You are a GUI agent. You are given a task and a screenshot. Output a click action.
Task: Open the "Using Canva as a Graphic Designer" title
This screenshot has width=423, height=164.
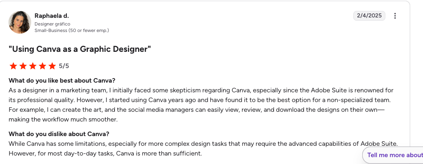80,49
